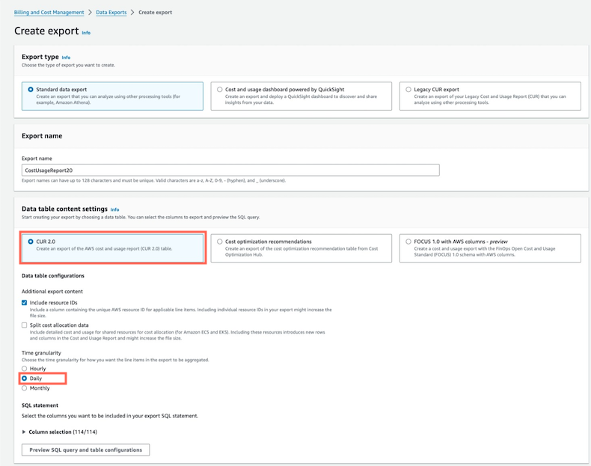Choose Cost and usage dashboard powered by QuickSight
Screen dimensions: 591x466
click(x=220, y=90)
